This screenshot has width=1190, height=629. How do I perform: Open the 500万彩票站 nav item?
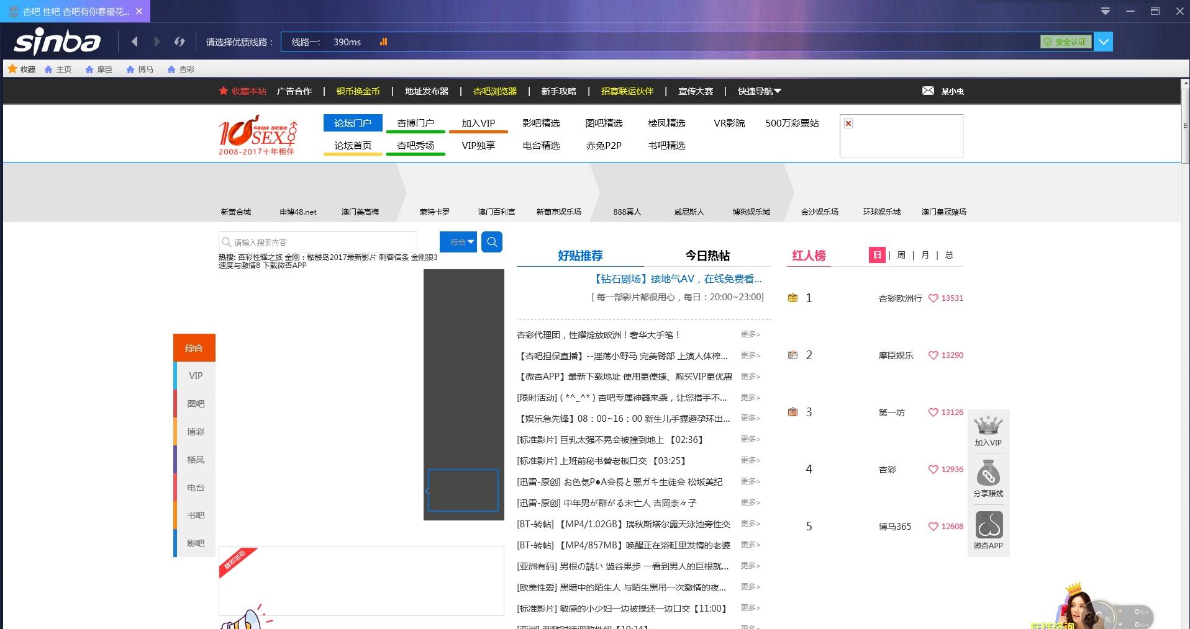[x=792, y=123]
